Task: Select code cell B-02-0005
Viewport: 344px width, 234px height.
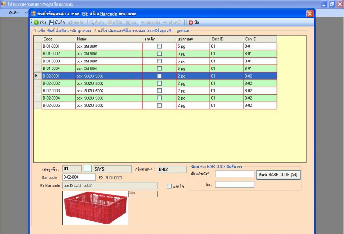Action: point(59,105)
